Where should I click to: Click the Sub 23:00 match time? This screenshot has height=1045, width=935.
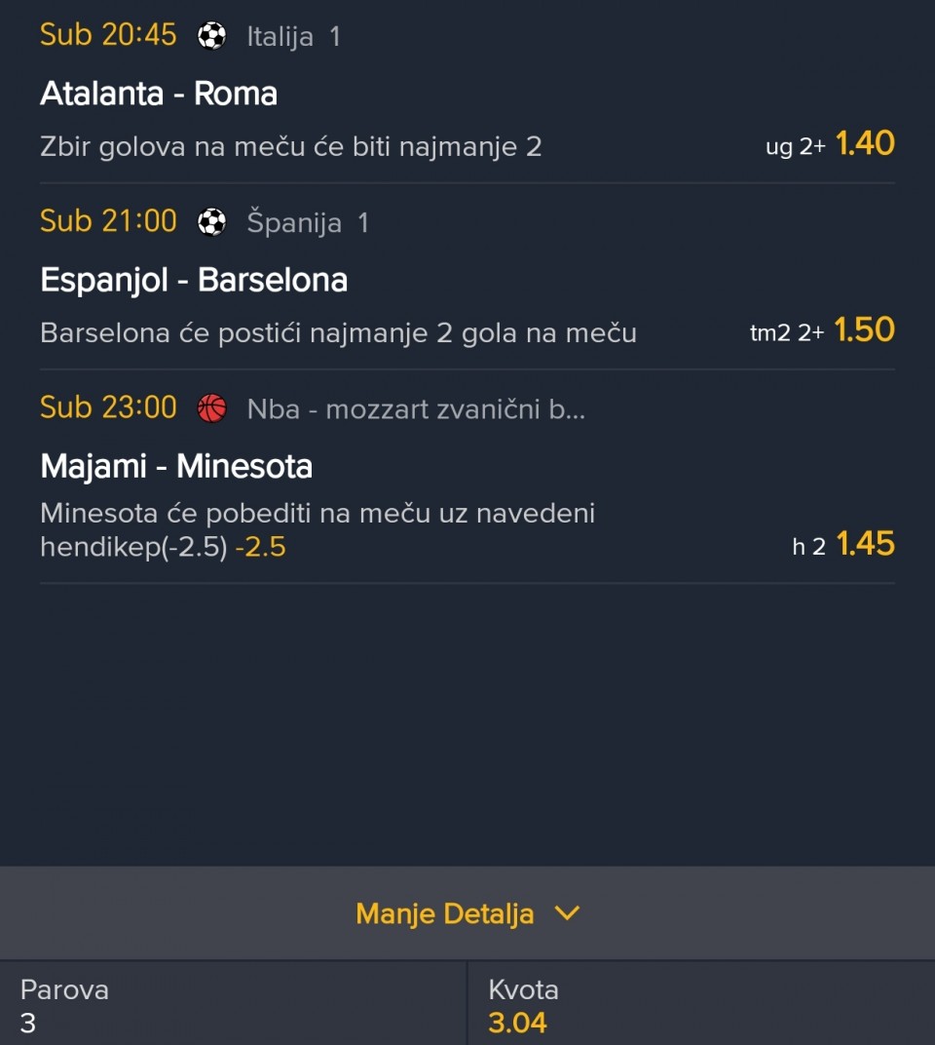108,407
